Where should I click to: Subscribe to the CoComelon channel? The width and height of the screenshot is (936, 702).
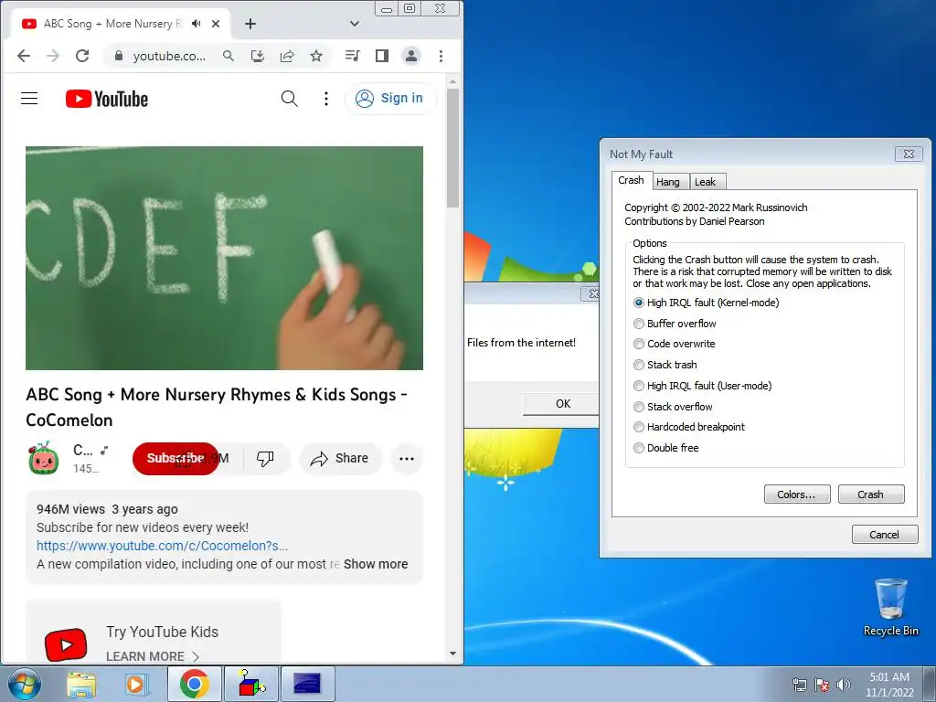point(175,459)
